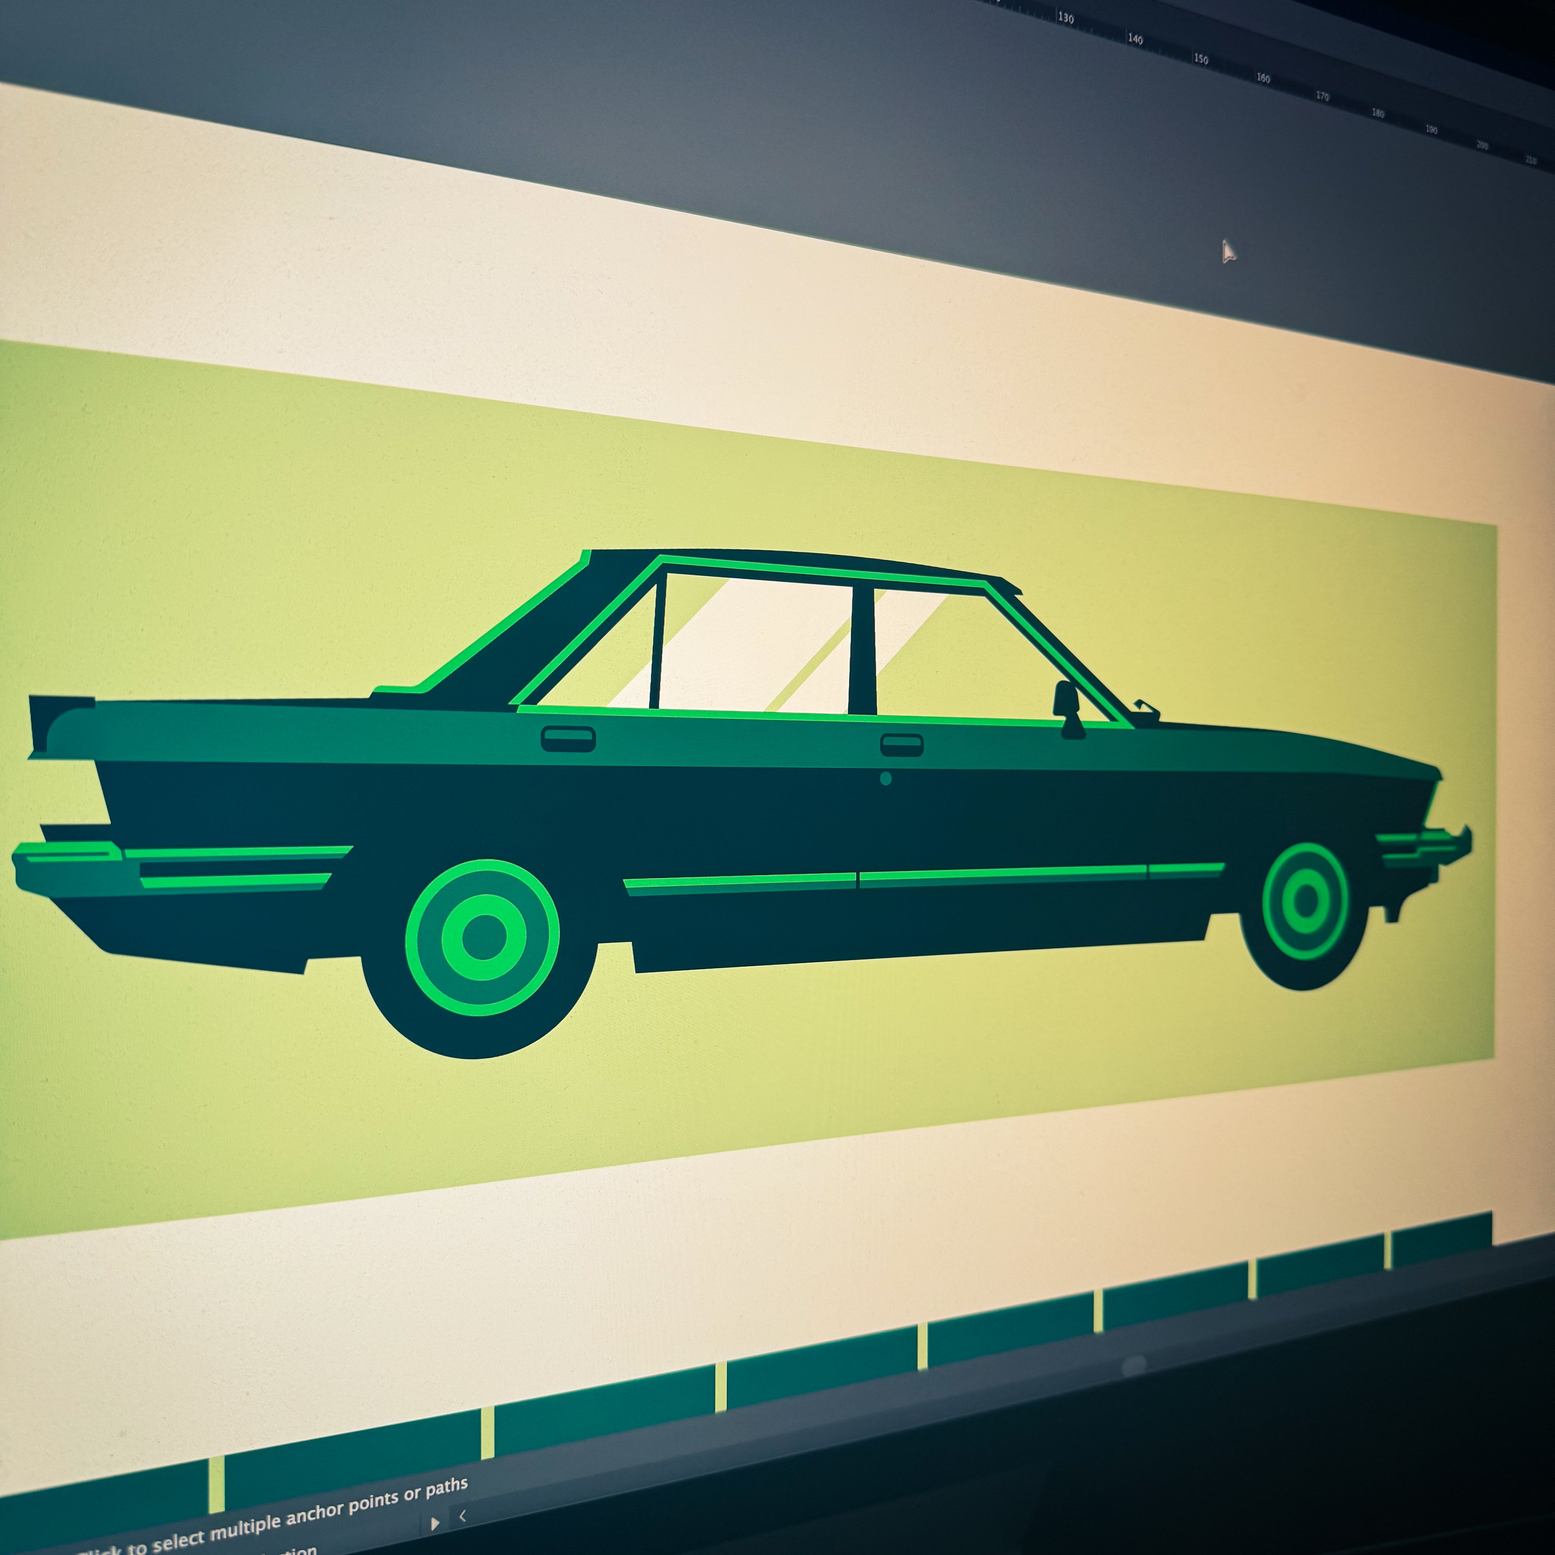Viewport: 1555px width, 1555px height.
Task: Select the front door handle shape
Action: 901,745
